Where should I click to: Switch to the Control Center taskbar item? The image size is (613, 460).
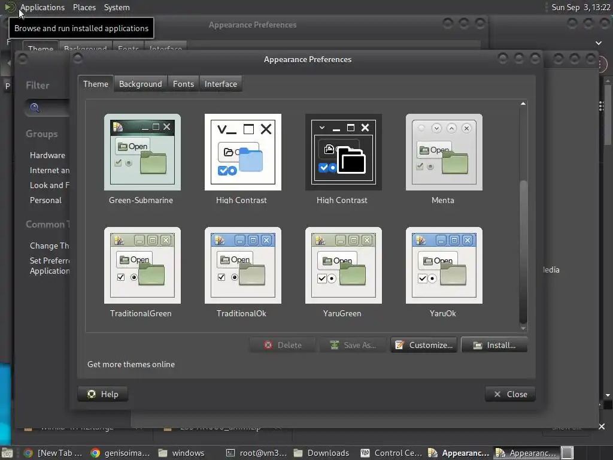(392, 453)
